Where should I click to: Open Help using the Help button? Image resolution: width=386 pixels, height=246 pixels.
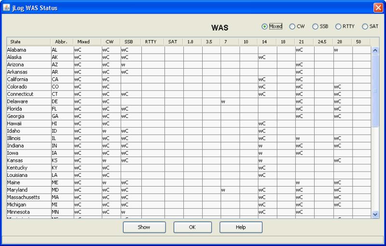241,227
